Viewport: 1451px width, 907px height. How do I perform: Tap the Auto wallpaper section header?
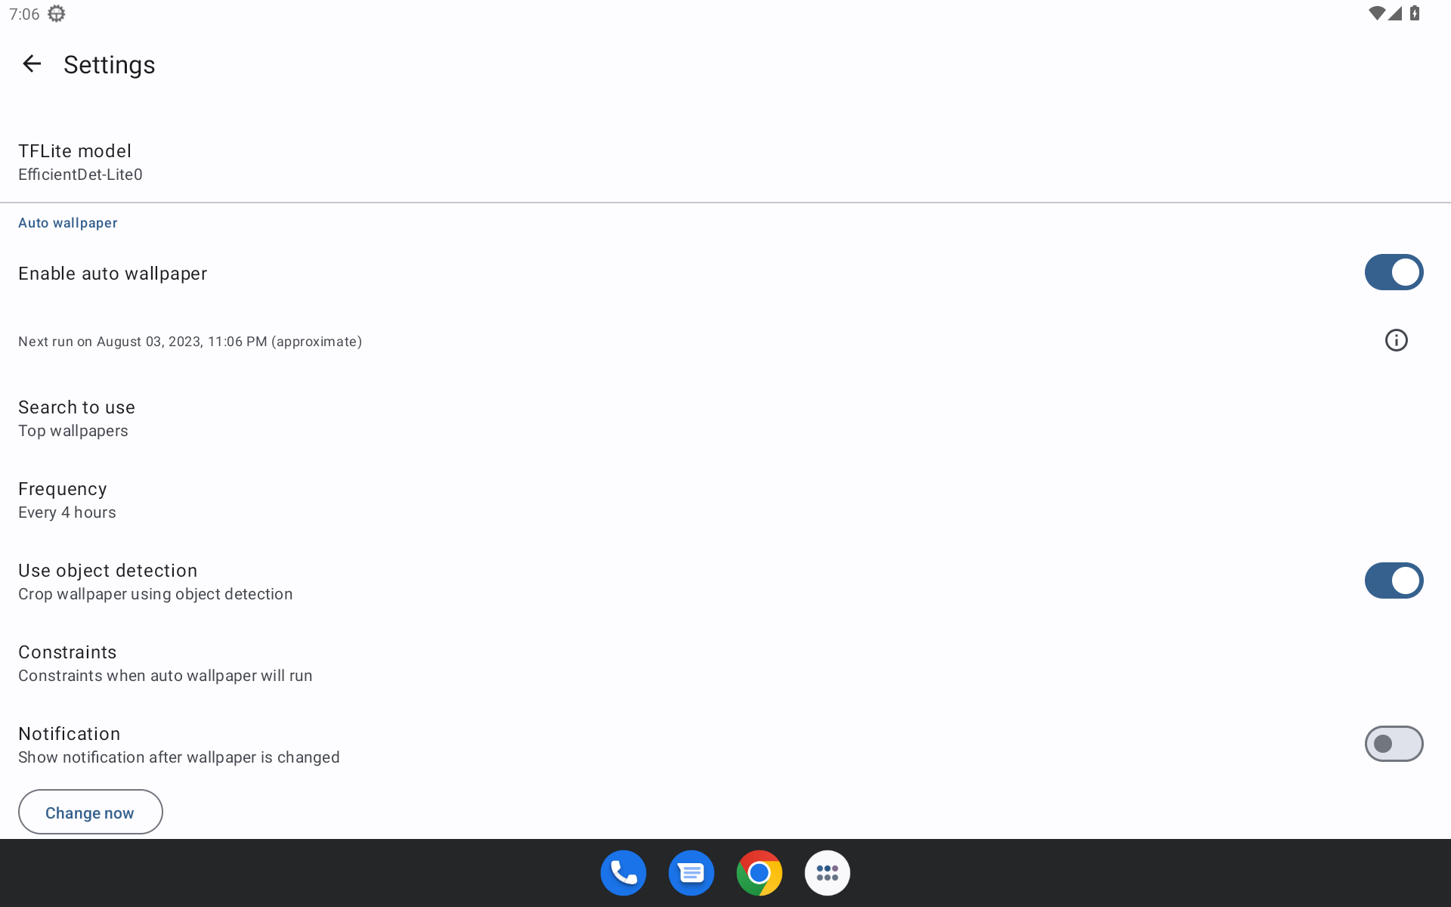(68, 223)
